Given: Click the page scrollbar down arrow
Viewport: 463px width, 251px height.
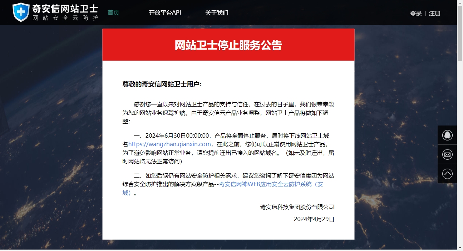Looking at the screenshot, I should pos(460,247).
